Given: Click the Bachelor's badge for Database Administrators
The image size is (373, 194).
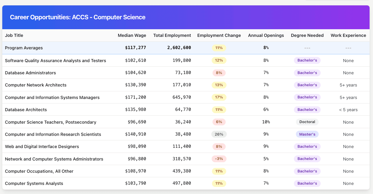Looking at the screenshot, I should coord(307,73).
